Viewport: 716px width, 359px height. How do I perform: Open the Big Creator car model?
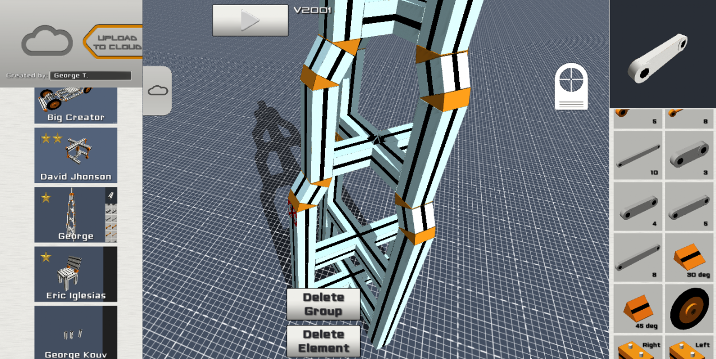pyautogui.click(x=76, y=105)
